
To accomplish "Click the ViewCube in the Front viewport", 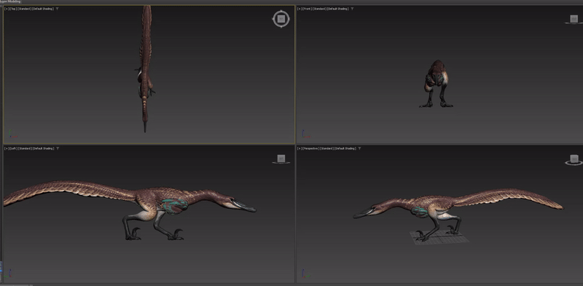I will click(574, 20).
